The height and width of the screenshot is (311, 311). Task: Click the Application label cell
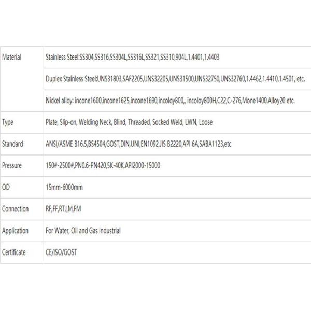[22, 231]
